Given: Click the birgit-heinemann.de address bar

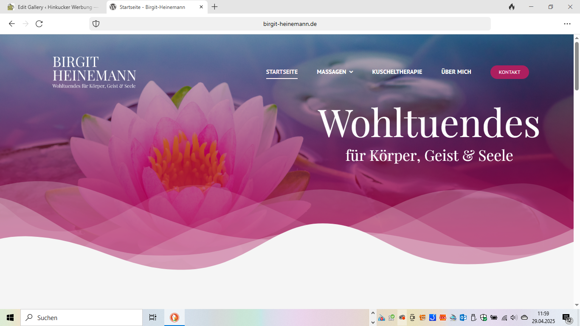Looking at the screenshot, I should [x=290, y=24].
